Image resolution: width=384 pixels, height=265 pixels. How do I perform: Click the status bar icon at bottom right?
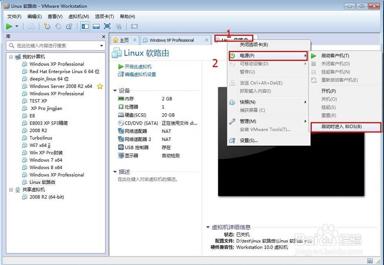point(370,261)
